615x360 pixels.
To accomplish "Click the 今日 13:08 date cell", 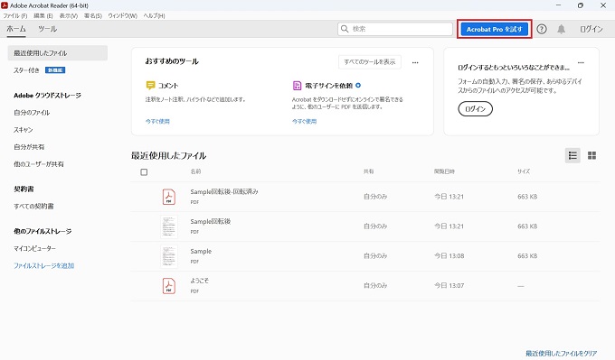I will tap(449, 256).
